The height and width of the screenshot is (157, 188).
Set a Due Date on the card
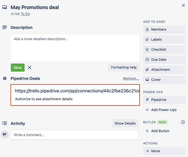tap(164, 60)
